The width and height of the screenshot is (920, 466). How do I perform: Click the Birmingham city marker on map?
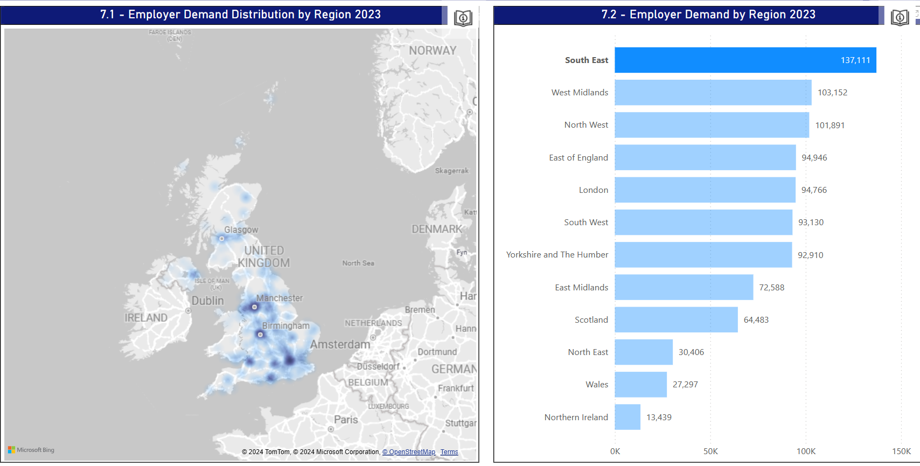tap(260, 335)
